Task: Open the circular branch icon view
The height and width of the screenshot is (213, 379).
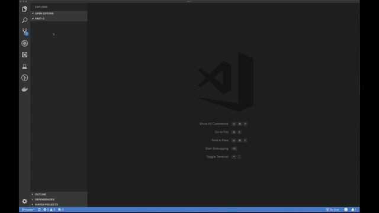Action: [25, 78]
